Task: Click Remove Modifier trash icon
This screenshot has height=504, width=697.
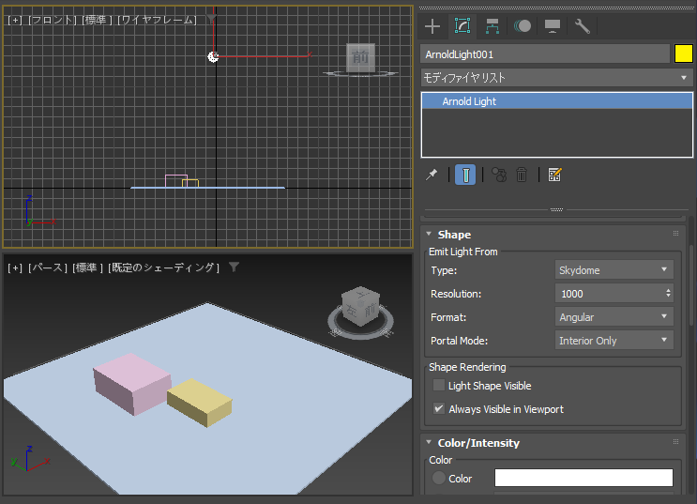Action: [x=522, y=175]
